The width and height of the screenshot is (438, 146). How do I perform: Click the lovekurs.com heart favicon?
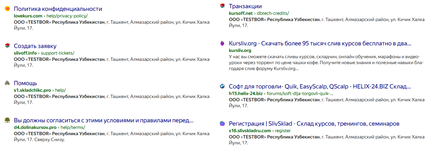[7, 9]
